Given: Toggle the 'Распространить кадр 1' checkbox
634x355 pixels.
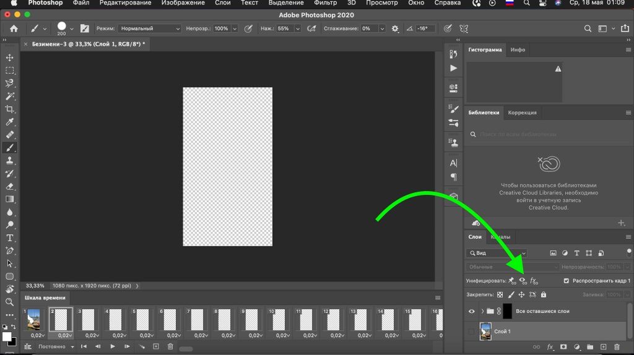Looking at the screenshot, I should (567, 281).
